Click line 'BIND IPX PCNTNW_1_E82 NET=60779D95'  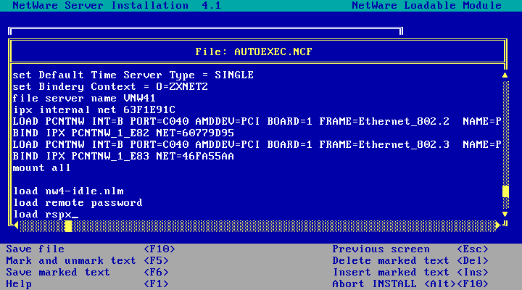coord(123,133)
